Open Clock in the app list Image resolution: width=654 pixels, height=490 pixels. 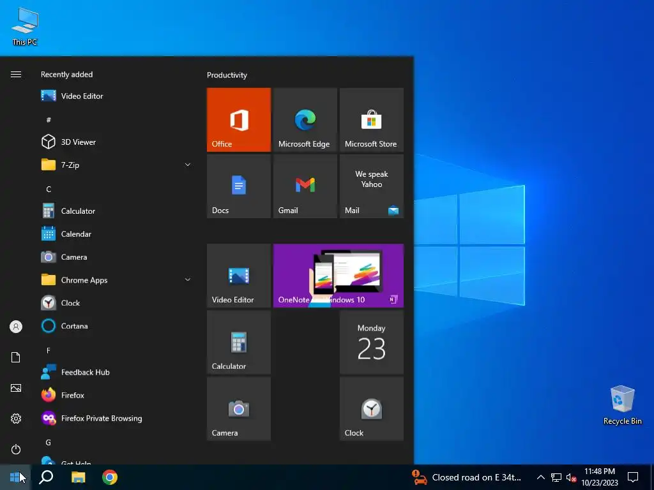pyautogui.click(x=117, y=303)
